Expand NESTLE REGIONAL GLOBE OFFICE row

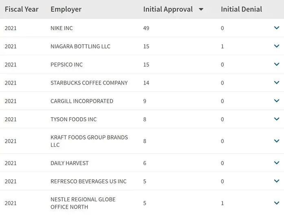277,203
